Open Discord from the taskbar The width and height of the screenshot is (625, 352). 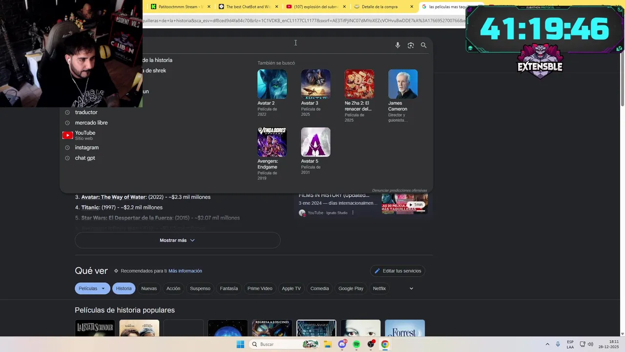[342, 344]
